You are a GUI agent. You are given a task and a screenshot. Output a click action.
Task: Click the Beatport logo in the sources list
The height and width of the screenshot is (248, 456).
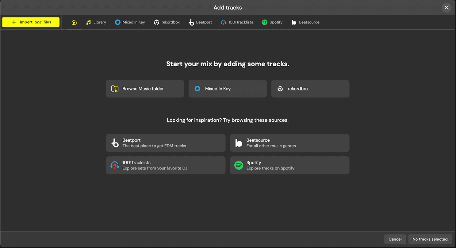[115, 143]
